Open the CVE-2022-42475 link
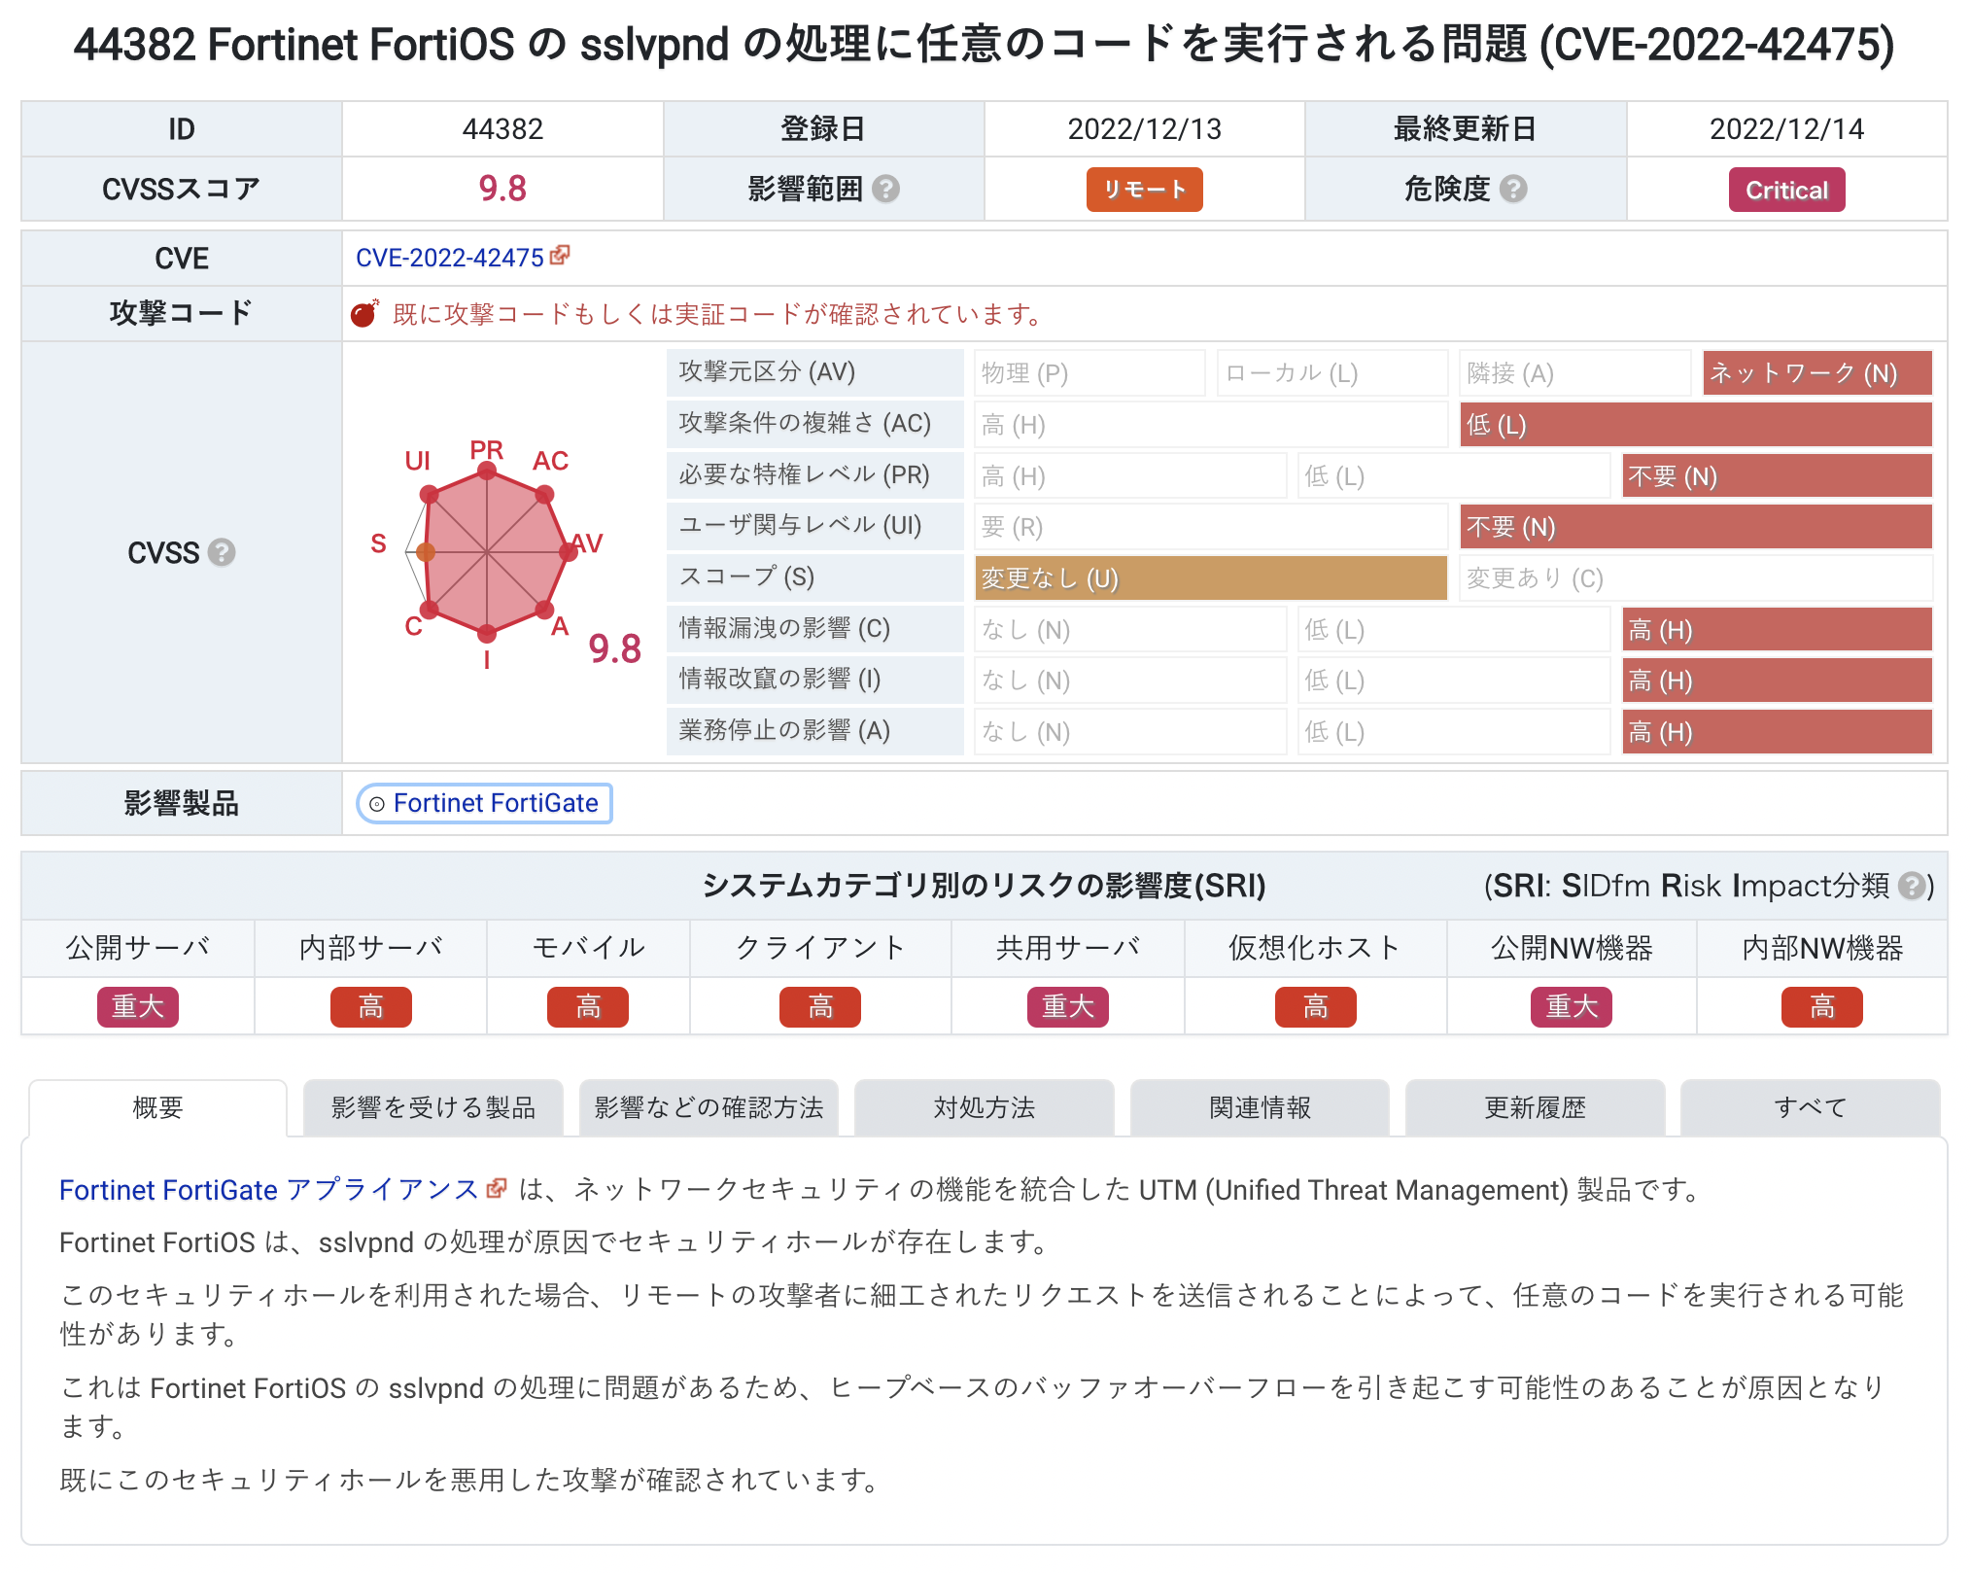 pos(450,258)
